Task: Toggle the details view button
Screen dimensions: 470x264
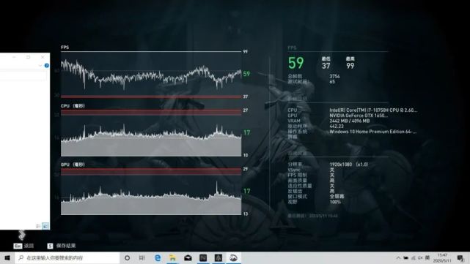Action: click(38, 226)
